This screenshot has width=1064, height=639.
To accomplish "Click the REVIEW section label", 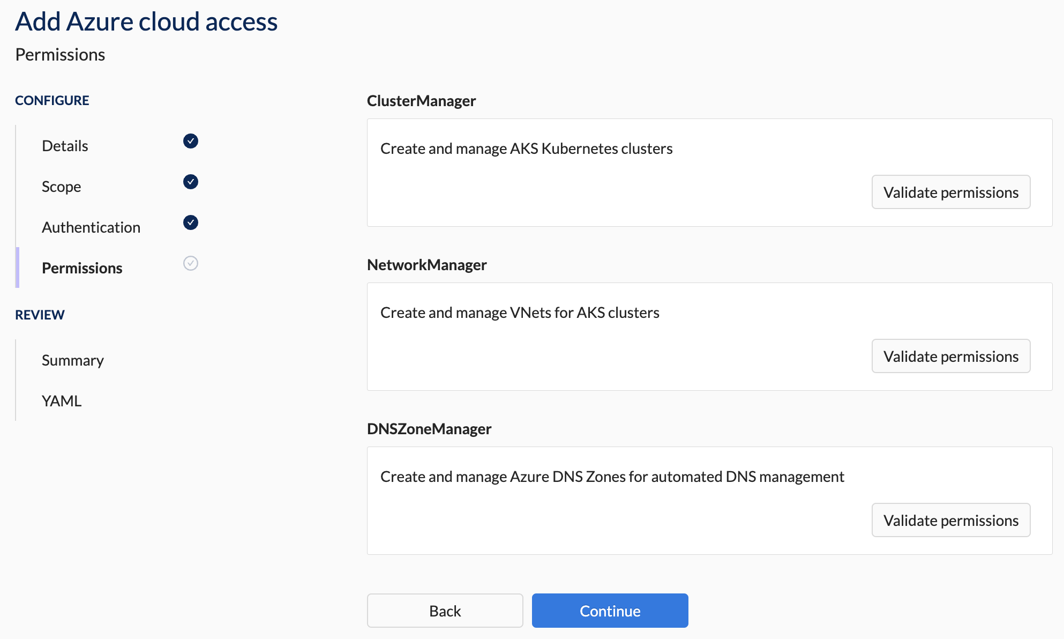I will tap(40, 315).
